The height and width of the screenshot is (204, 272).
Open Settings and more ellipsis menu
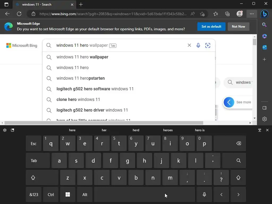click(x=252, y=14)
